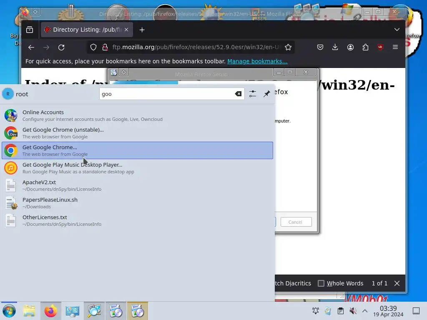
Task: Toggle Whole Words checkbox in find bar
Action: click(321, 283)
